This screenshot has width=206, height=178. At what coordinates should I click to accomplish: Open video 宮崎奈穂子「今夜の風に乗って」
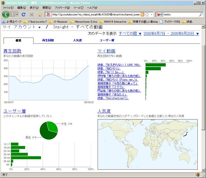(118, 83)
